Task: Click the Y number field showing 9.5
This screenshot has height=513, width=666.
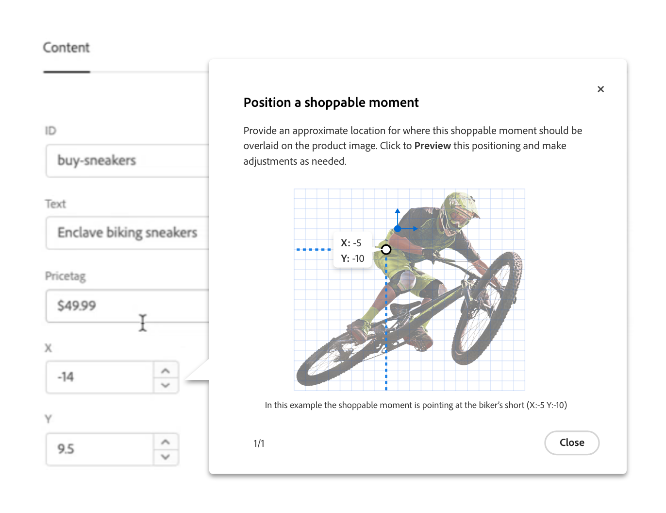Action: pyautogui.click(x=100, y=449)
